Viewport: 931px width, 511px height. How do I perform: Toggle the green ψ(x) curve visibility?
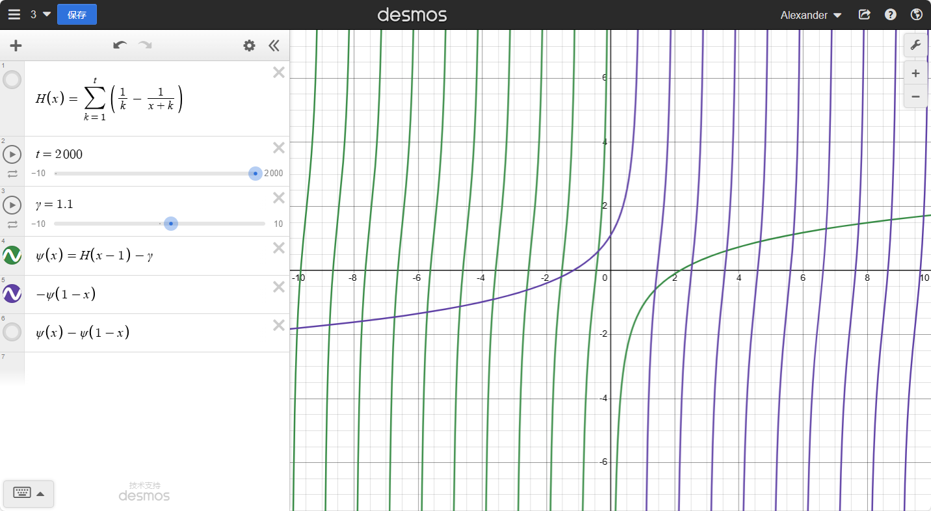[12, 255]
